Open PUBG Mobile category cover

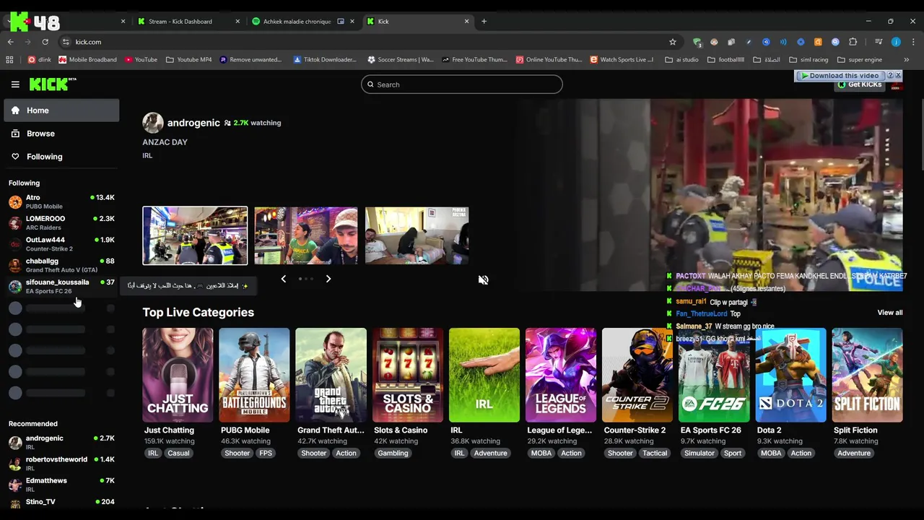(x=254, y=375)
